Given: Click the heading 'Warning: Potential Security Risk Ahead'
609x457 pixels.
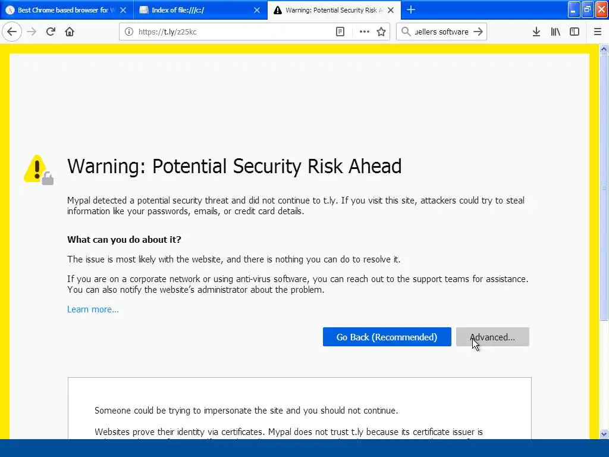Looking at the screenshot, I should pos(234,167).
